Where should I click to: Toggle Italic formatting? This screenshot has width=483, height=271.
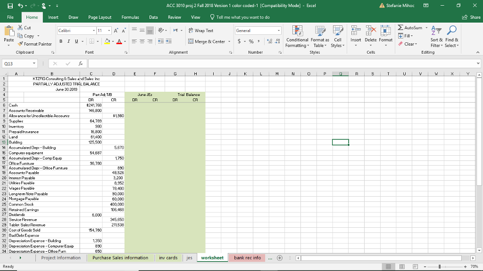pyautogui.click(x=68, y=41)
